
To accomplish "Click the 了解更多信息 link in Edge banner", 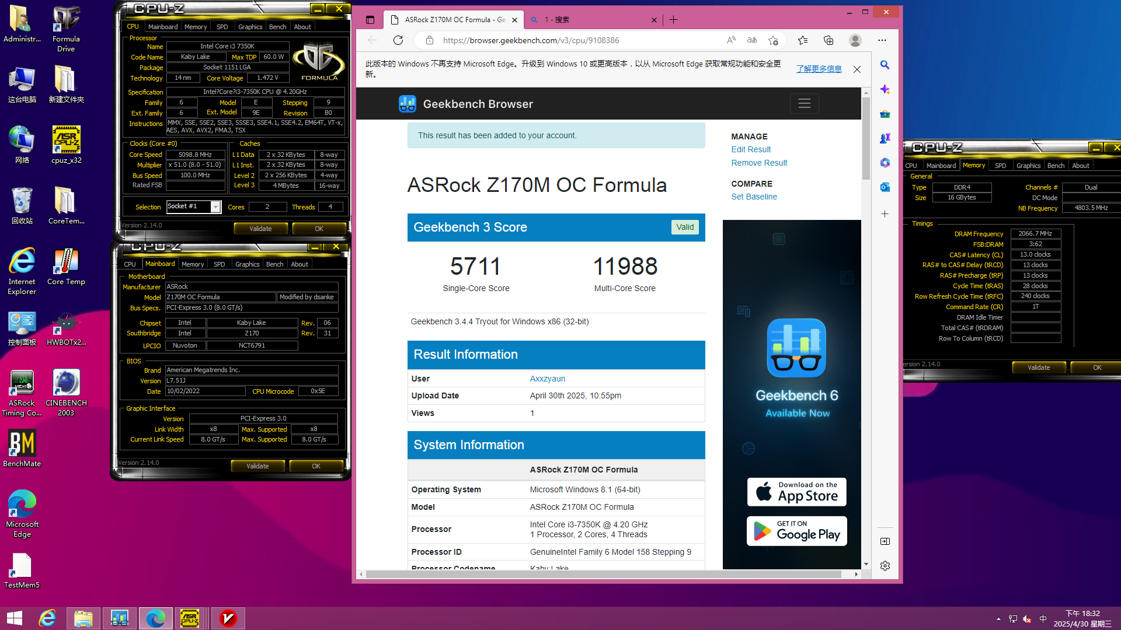I will click(819, 69).
